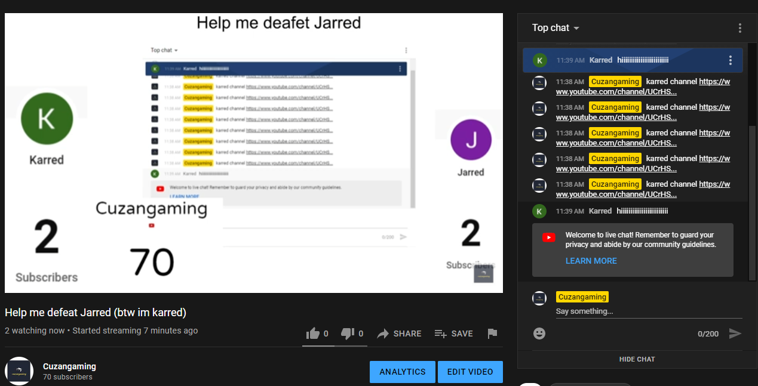Click '2 watching now' stream info text

[x=35, y=331]
